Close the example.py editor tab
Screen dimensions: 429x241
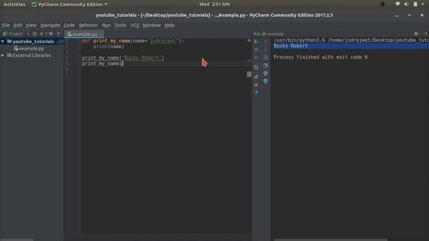101,34
